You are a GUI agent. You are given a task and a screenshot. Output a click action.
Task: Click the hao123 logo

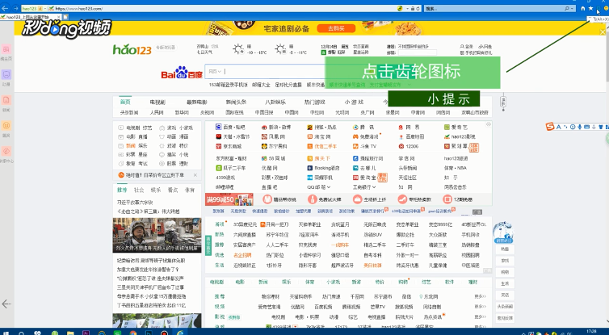pyautogui.click(x=132, y=49)
